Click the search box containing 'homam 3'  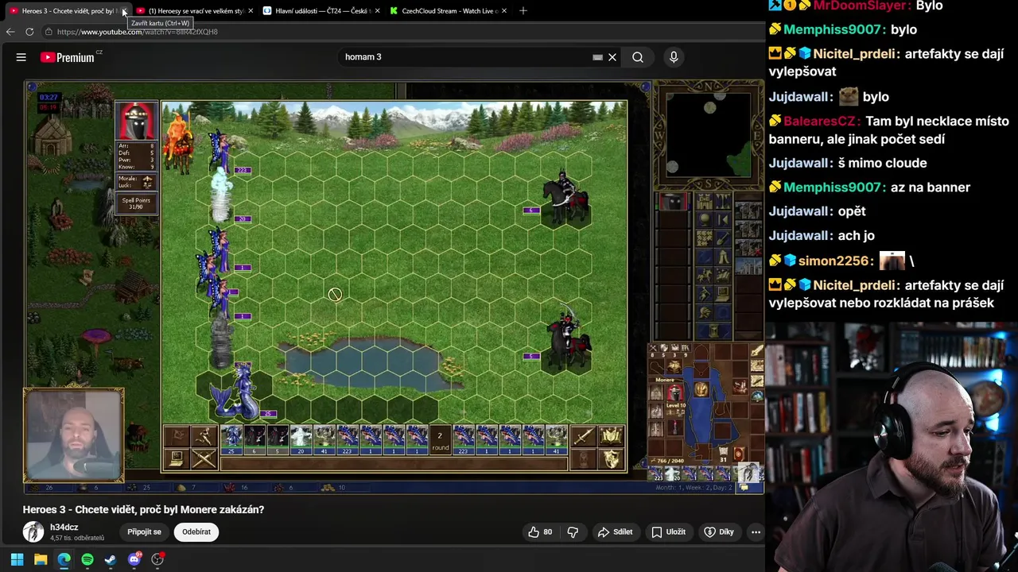point(465,57)
